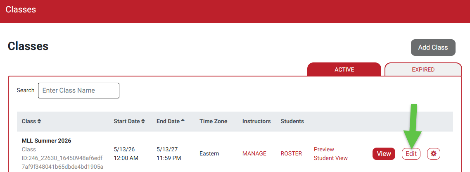Image resolution: width=470 pixels, height=172 pixels.
Task: Switch to the EXPIRED tab
Action: click(x=423, y=69)
